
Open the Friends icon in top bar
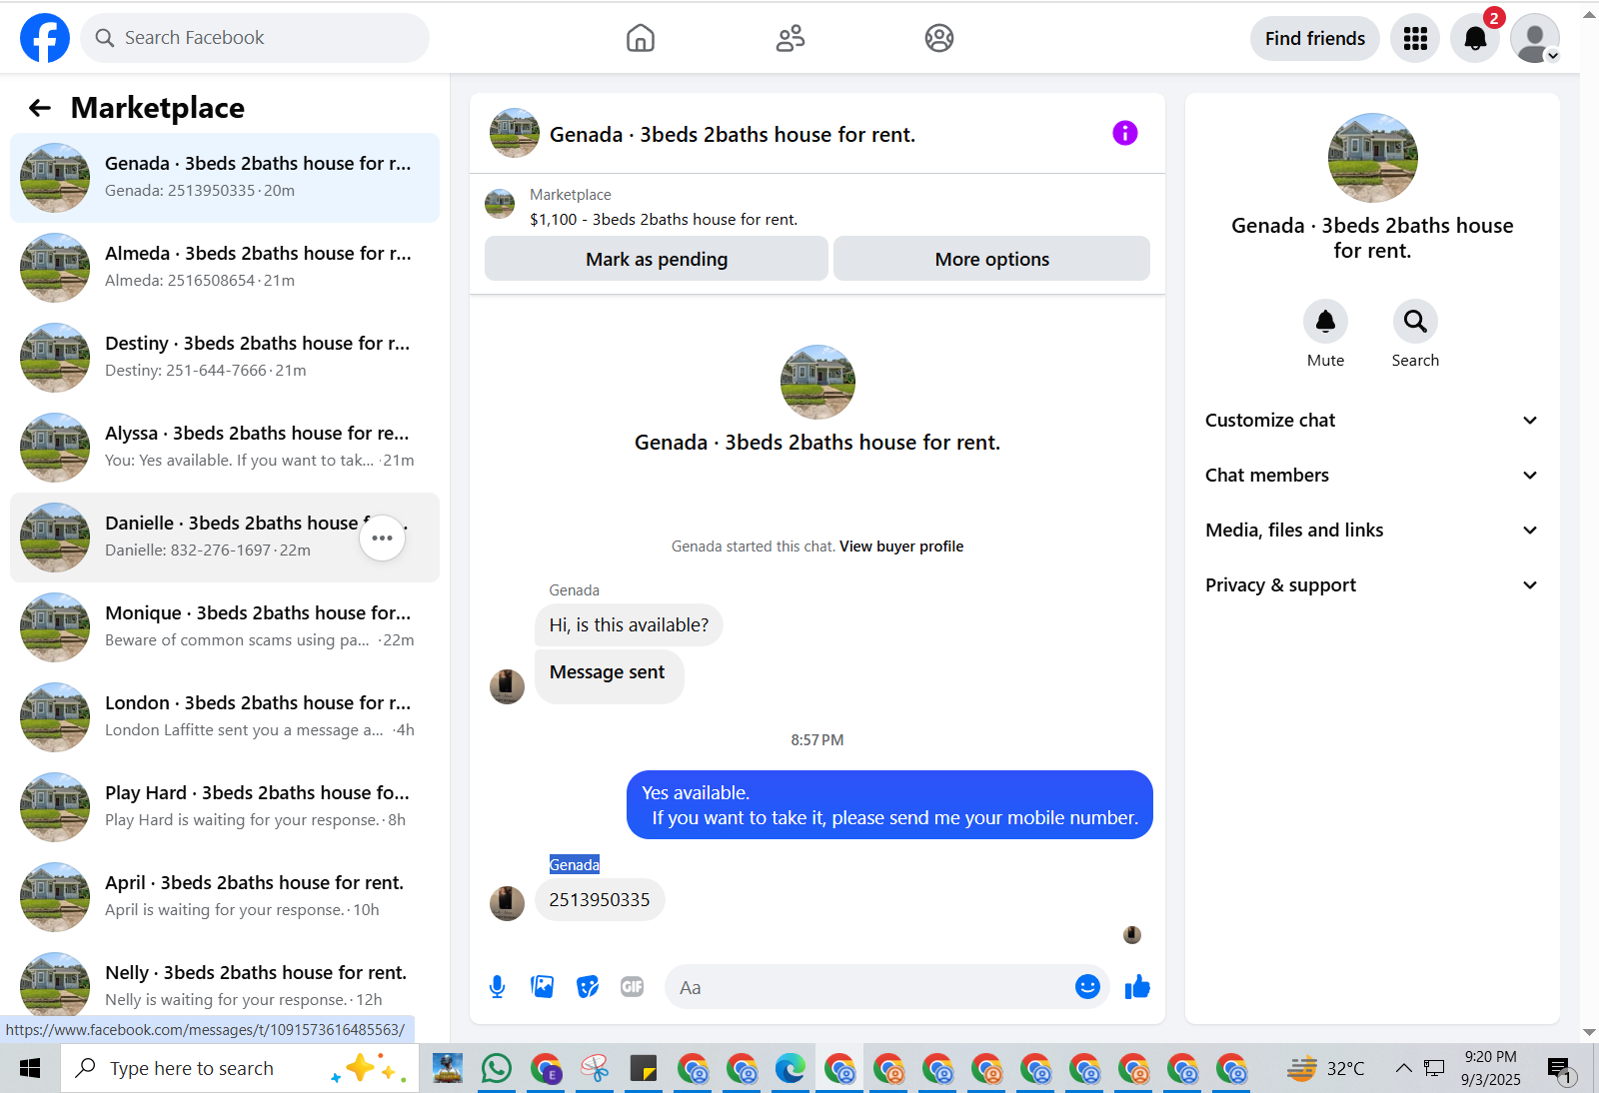[x=791, y=38]
